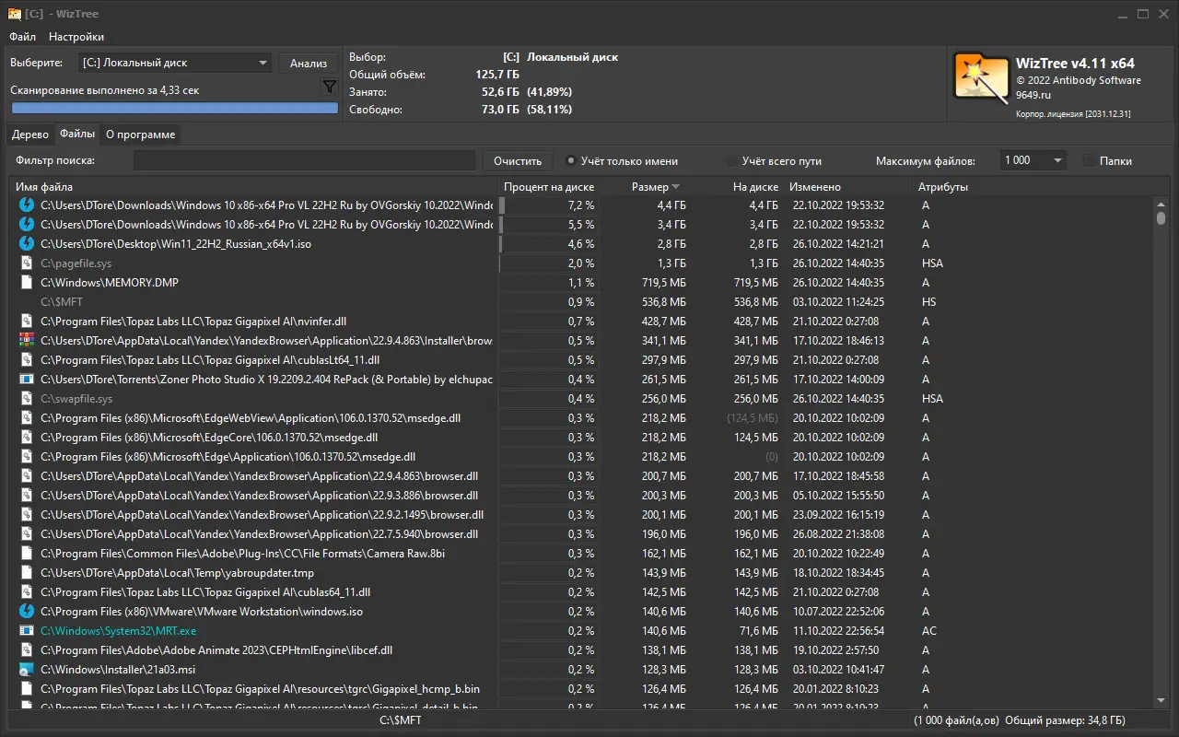Sort by 'Имя файла' column header

(x=254, y=187)
